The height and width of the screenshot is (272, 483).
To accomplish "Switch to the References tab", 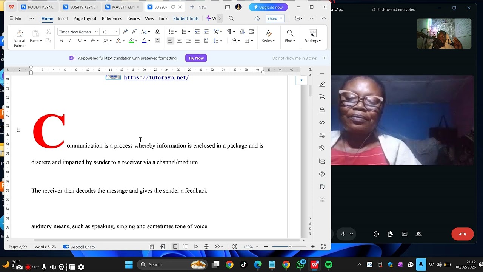I will (x=112, y=18).
